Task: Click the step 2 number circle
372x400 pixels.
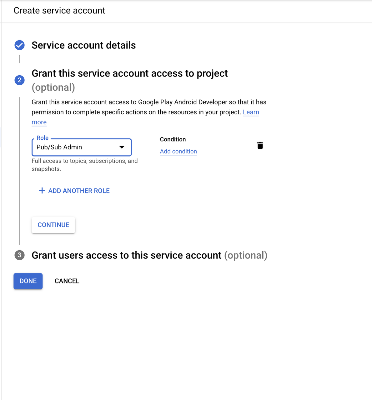Action: (x=19, y=80)
